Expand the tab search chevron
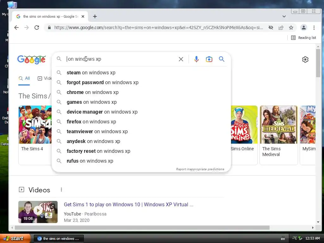The width and height of the screenshot is (324, 243). point(284,16)
